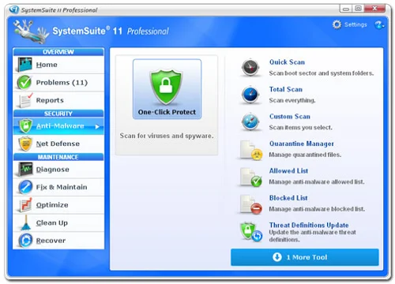Click the Reports notepad icon
The width and height of the screenshot is (395, 284).
(25, 100)
